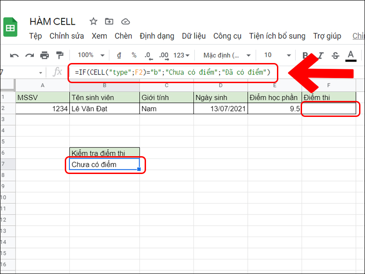Select the Redo icon

(29, 55)
